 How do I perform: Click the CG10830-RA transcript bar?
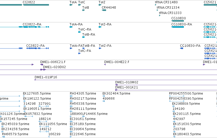point(177,27)
